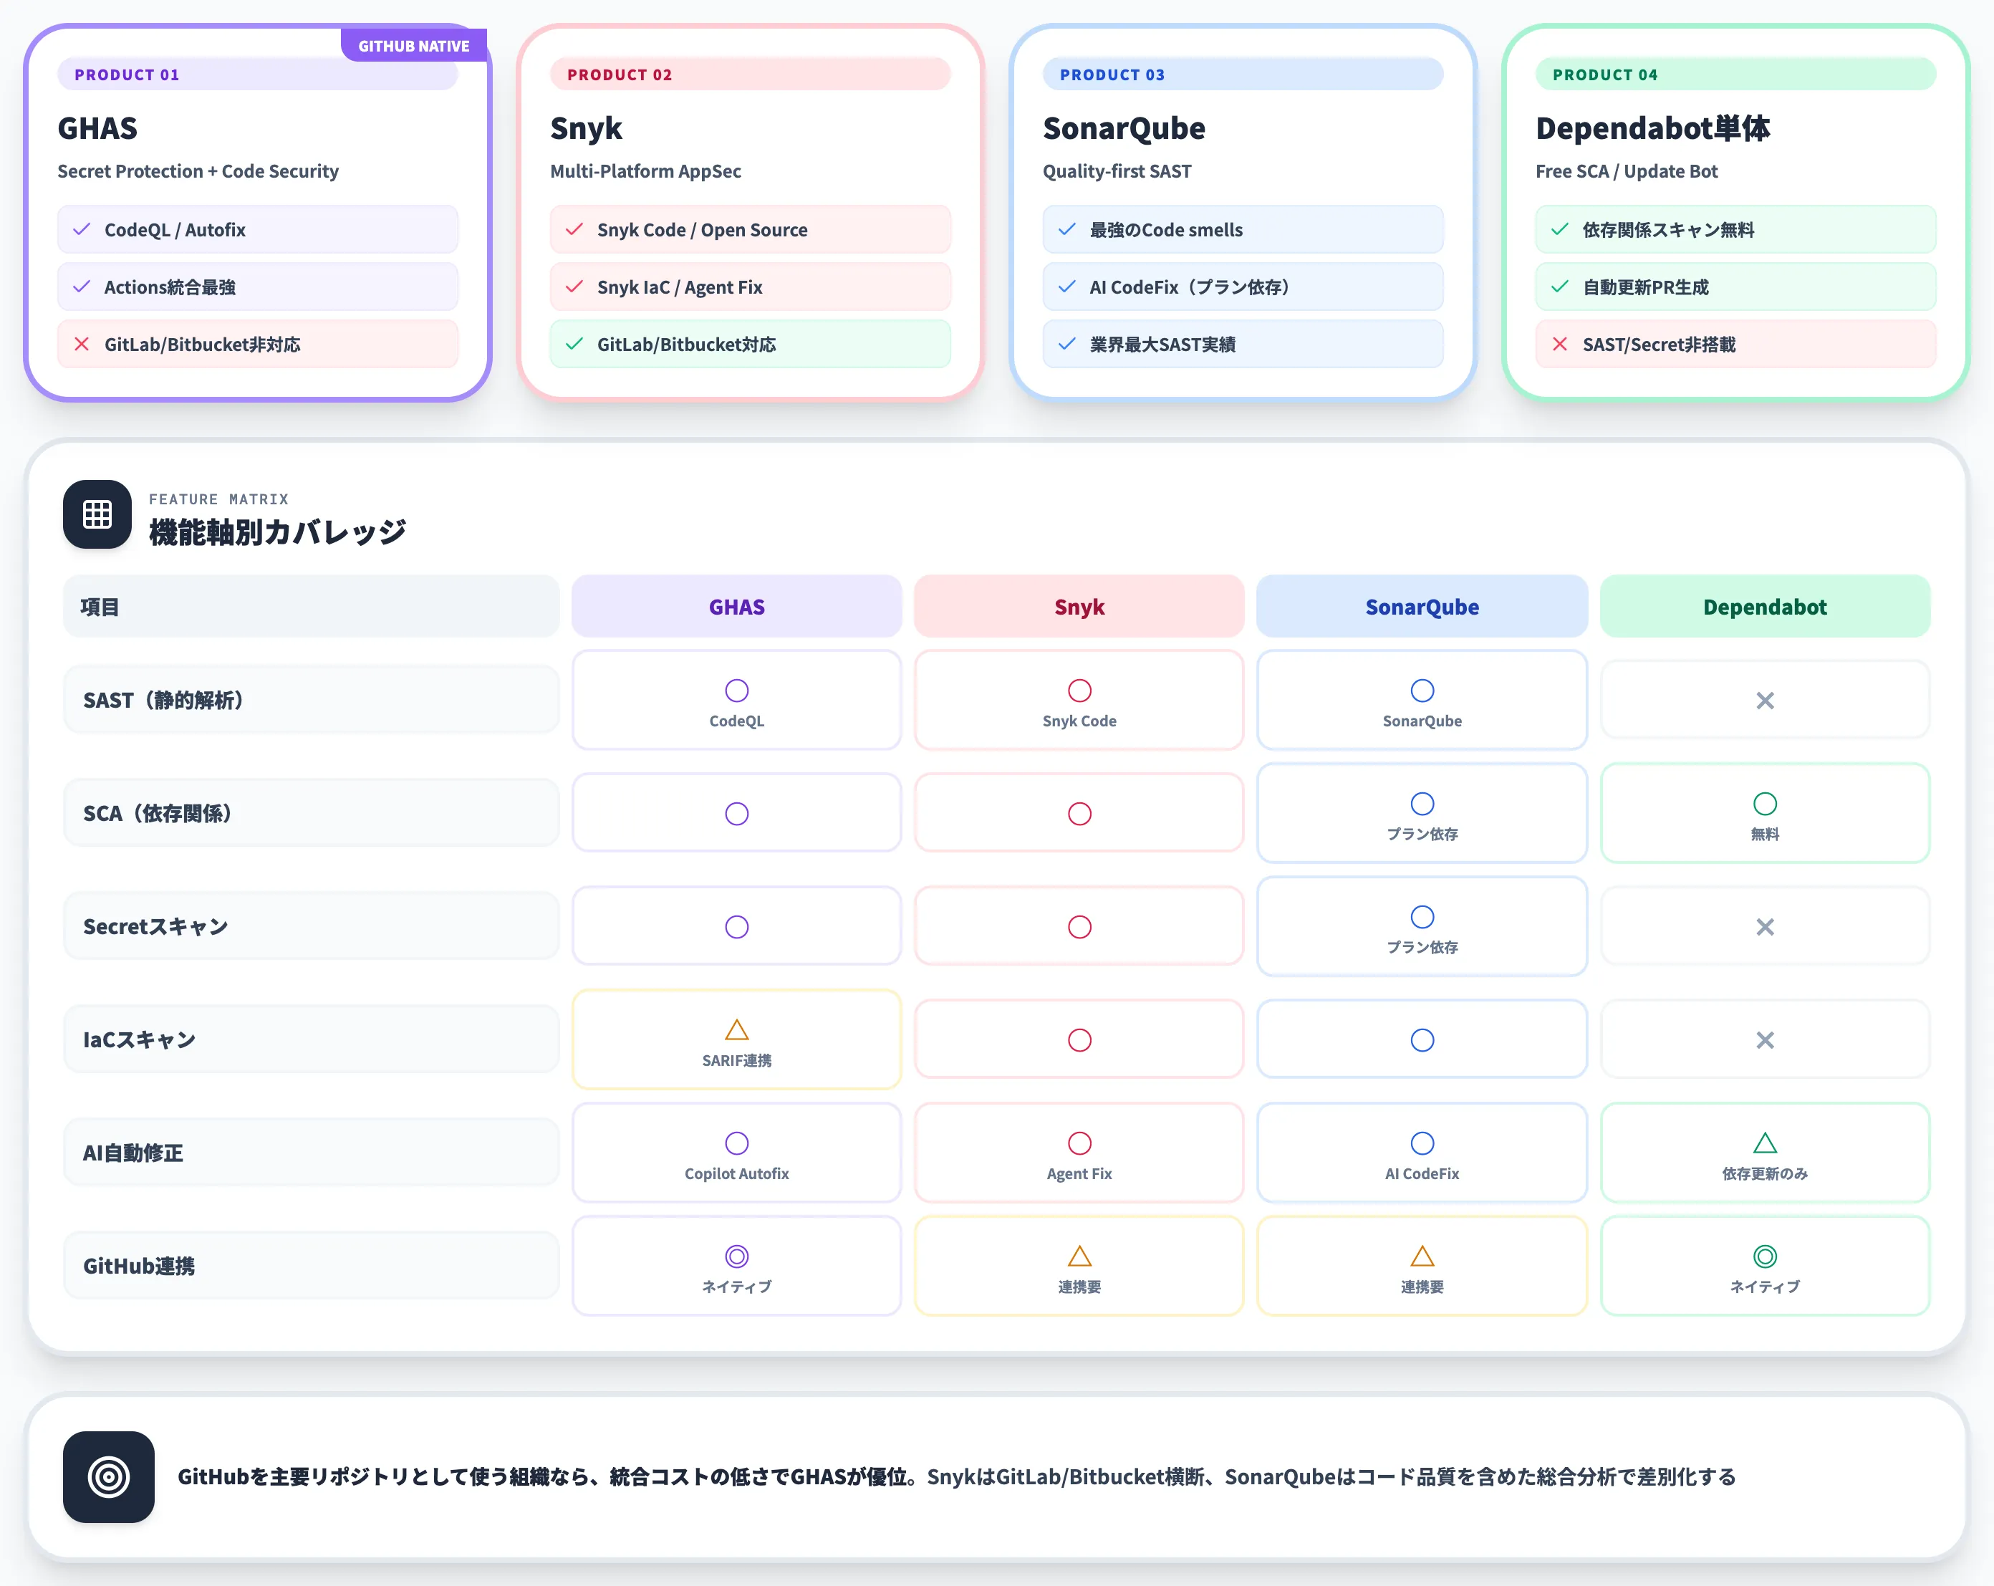The image size is (1994, 1586).
Task: Click the Secret Protection + Code Security subtitle
Action: coord(198,171)
